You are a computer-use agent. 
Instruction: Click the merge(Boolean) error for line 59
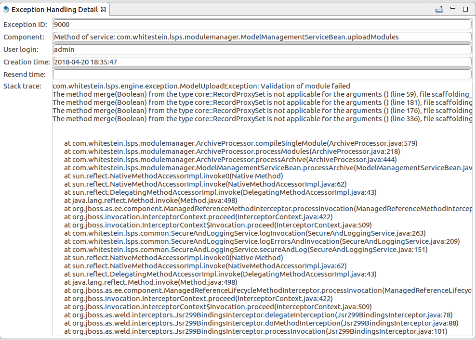[x=262, y=94]
